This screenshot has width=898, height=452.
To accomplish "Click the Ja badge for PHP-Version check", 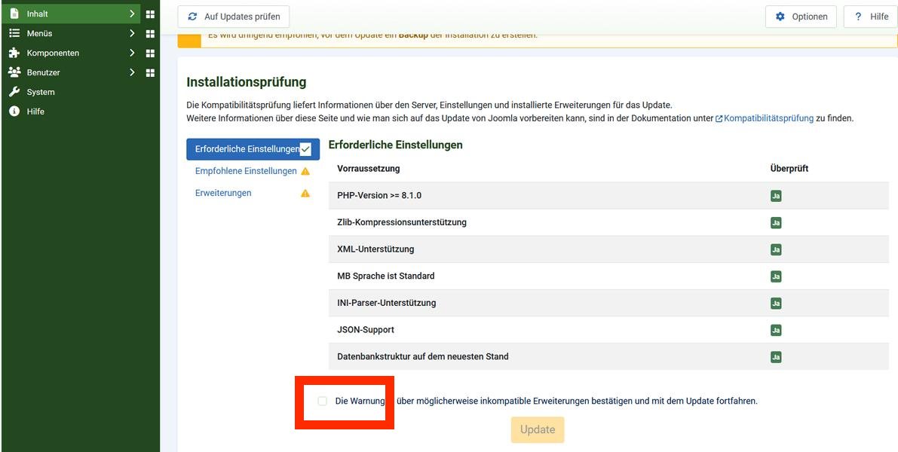I will (775, 194).
